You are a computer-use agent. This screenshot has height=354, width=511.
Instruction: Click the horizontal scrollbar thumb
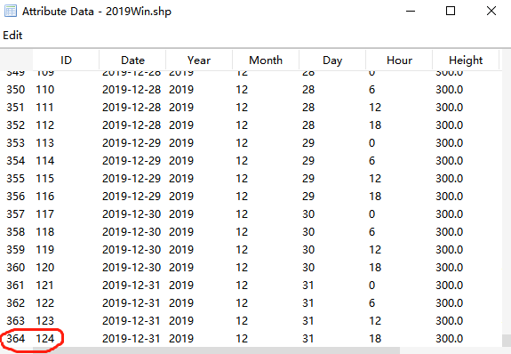point(217,350)
